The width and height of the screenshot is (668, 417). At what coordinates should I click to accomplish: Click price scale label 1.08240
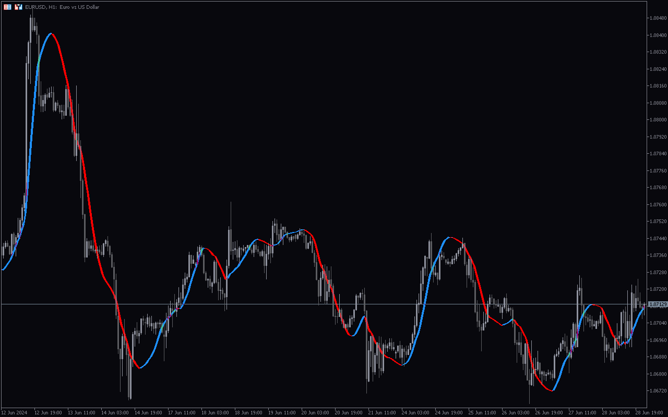point(658,69)
